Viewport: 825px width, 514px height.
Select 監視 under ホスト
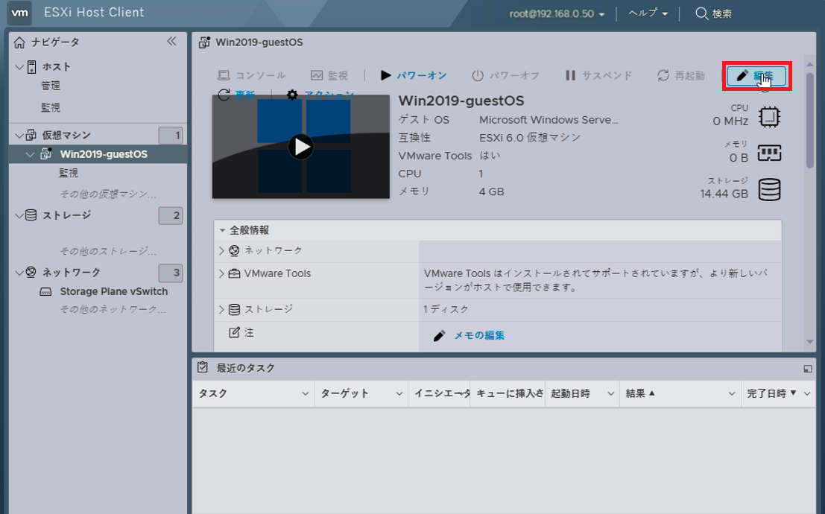[51, 107]
